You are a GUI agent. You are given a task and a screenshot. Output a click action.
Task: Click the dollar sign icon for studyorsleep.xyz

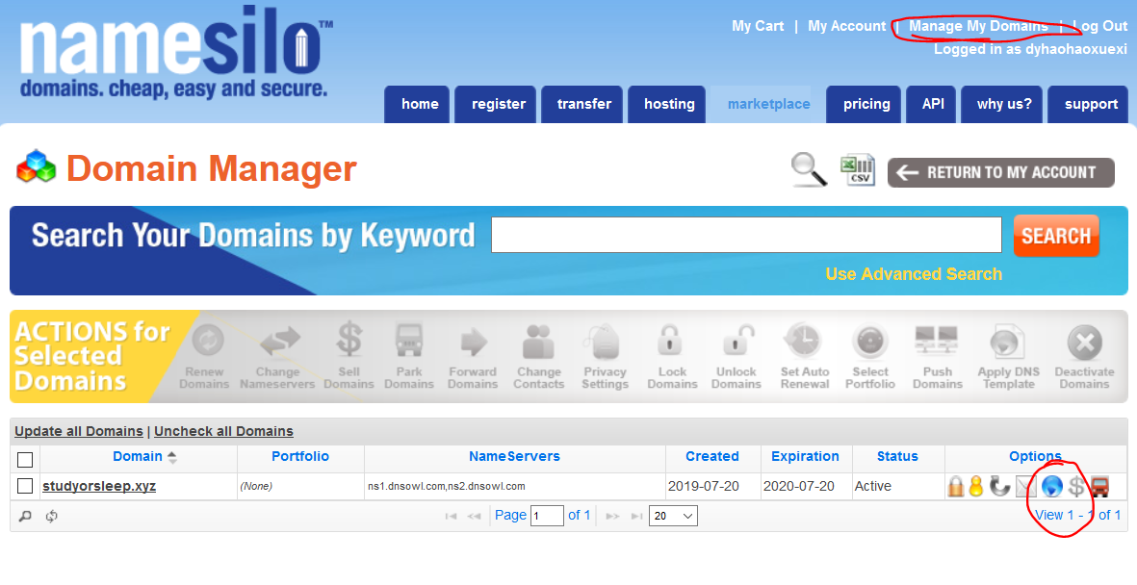coord(1076,487)
